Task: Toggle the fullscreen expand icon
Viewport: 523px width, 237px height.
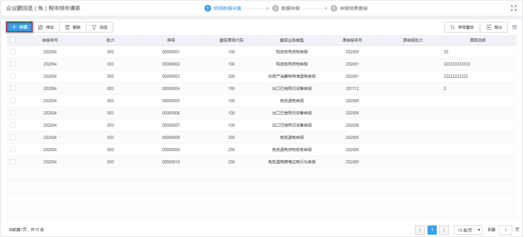Action: point(513,8)
